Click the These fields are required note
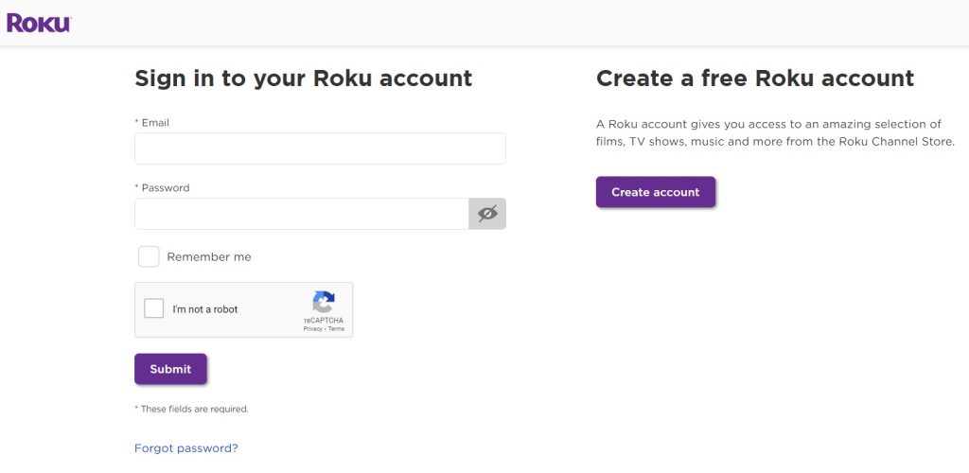 191,409
